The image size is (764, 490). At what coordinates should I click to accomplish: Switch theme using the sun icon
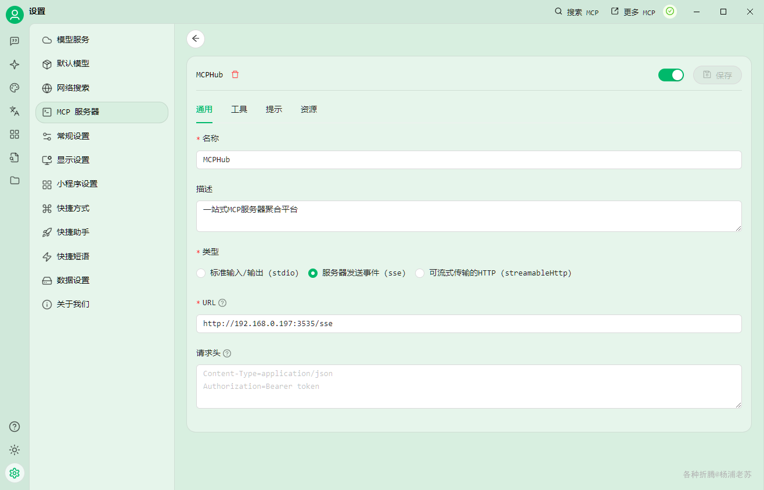pos(15,450)
